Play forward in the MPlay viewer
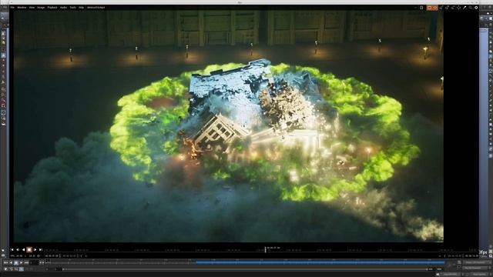Screen dimensions: 493x277 coord(35,249)
